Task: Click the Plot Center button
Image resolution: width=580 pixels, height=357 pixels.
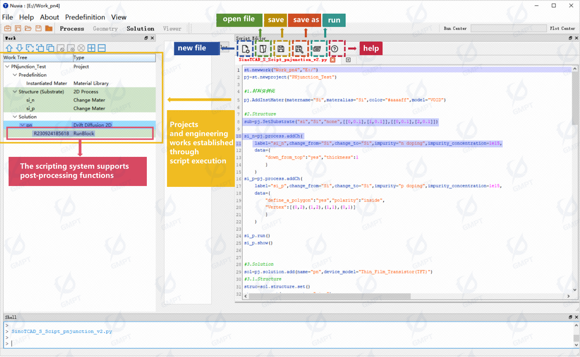Action: click(x=562, y=29)
